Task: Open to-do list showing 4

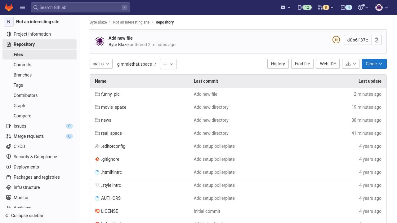Action: 346,7
